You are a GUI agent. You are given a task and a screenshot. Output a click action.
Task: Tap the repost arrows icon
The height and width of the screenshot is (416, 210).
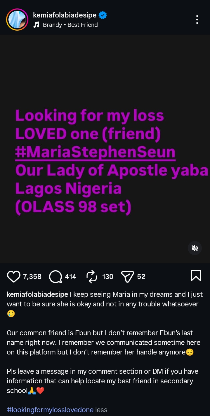pyautogui.click(x=92, y=276)
